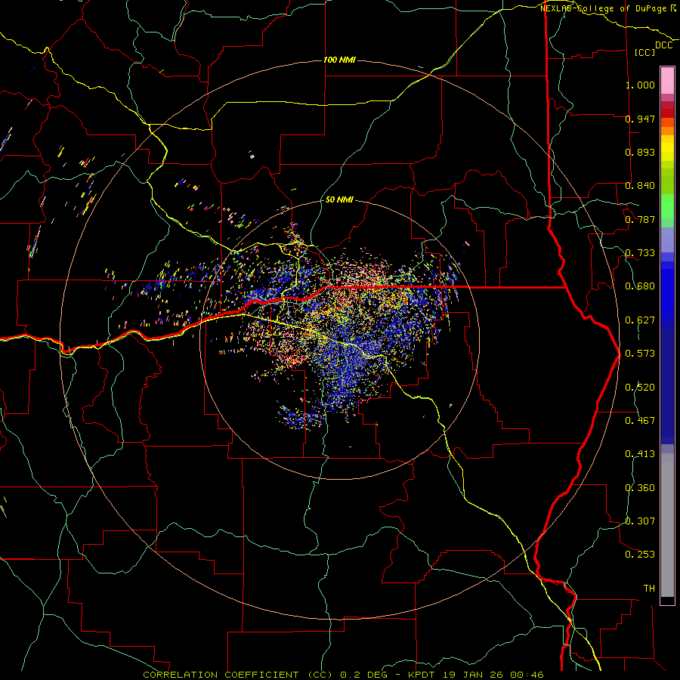
Task: Click the 1.000 legend value
Action: click(640, 85)
